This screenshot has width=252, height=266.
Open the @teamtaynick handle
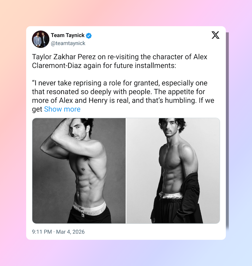68,43
